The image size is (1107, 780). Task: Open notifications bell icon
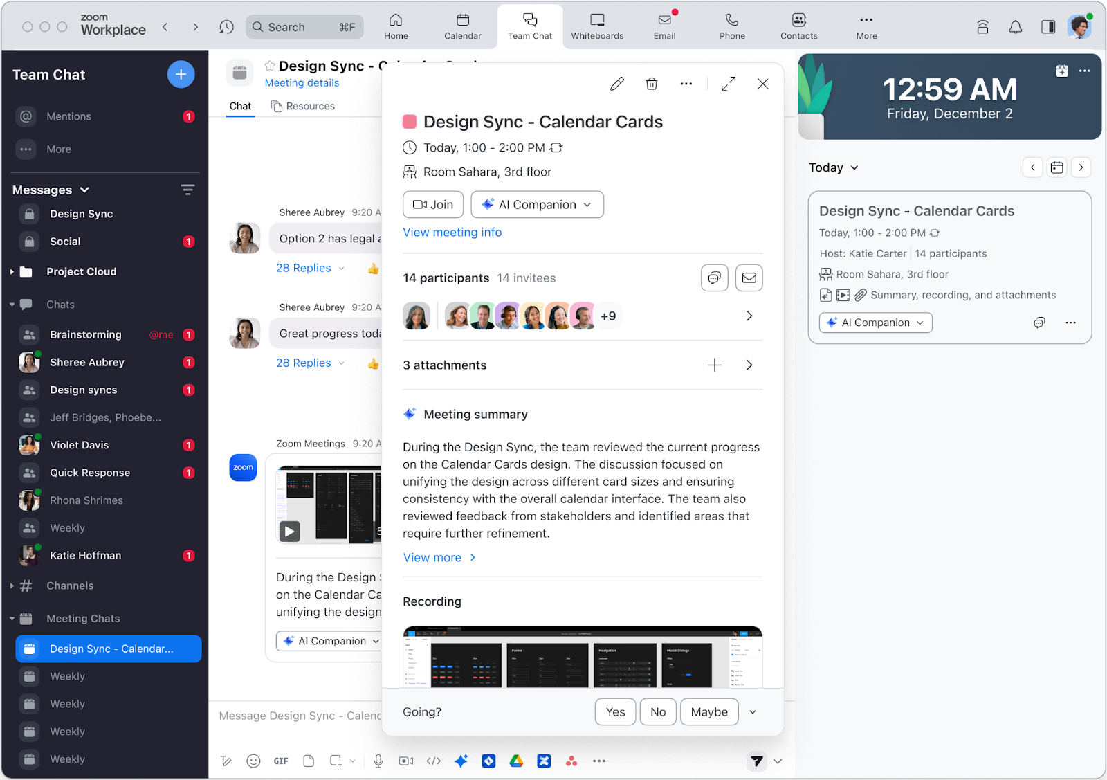click(1016, 27)
